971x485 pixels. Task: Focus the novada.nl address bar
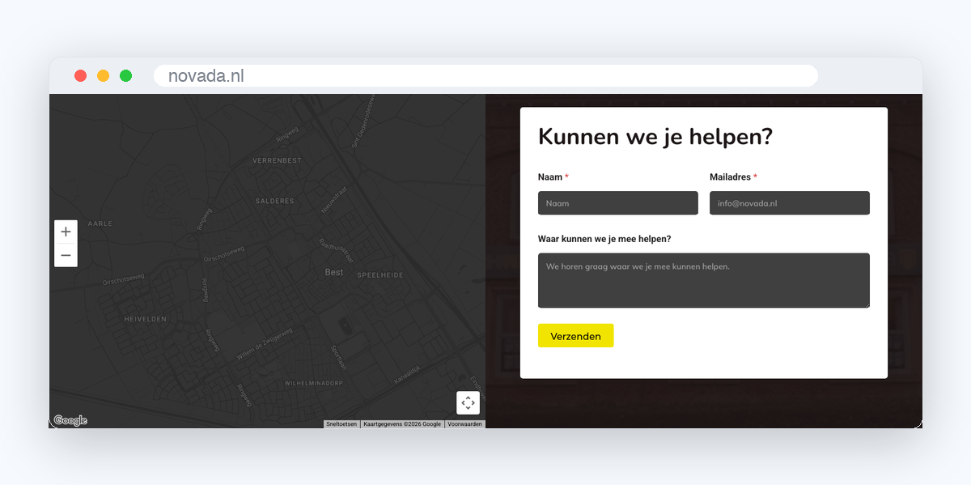(x=485, y=76)
